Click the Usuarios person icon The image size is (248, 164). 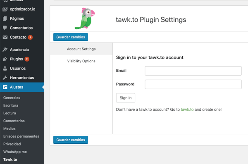5,68
